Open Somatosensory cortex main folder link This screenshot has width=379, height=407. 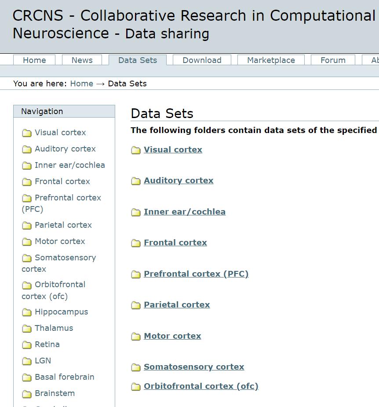tap(194, 367)
